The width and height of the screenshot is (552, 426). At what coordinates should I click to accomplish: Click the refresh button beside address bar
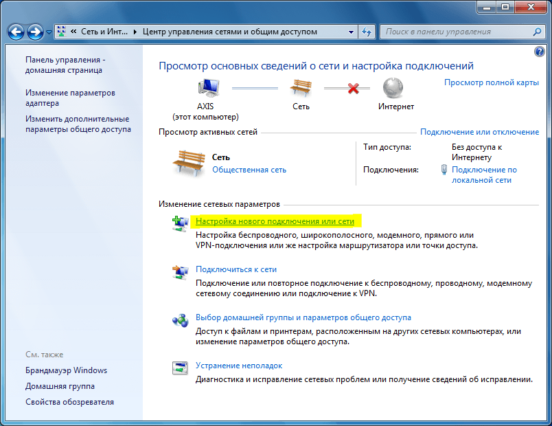coord(367,32)
